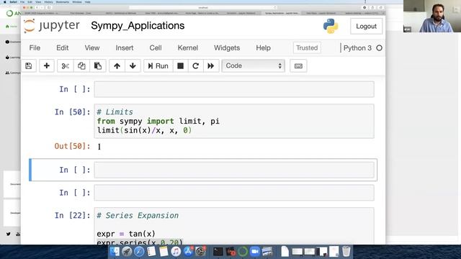Open Finder from the dock
The height and width of the screenshot is (259, 461).
click(115, 251)
